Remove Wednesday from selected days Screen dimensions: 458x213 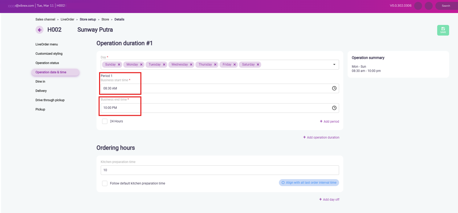click(x=191, y=65)
